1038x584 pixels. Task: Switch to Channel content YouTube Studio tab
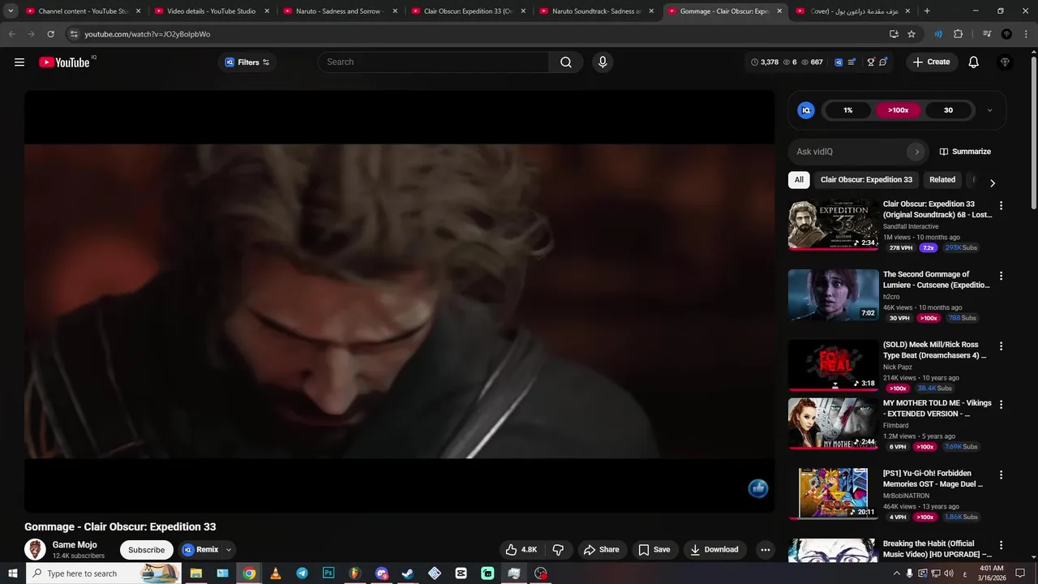click(84, 11)
